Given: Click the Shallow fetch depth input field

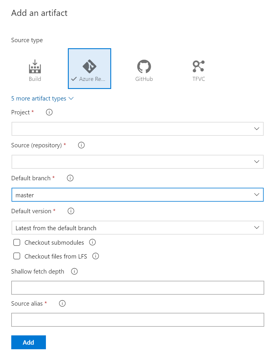Looking at the screenshot, I should pos(137,288).
